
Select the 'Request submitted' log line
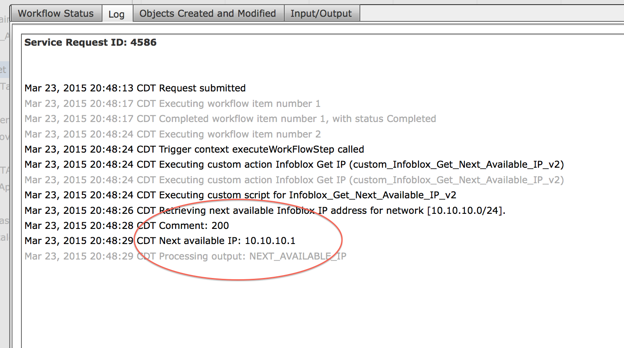[x=135, y=88]
